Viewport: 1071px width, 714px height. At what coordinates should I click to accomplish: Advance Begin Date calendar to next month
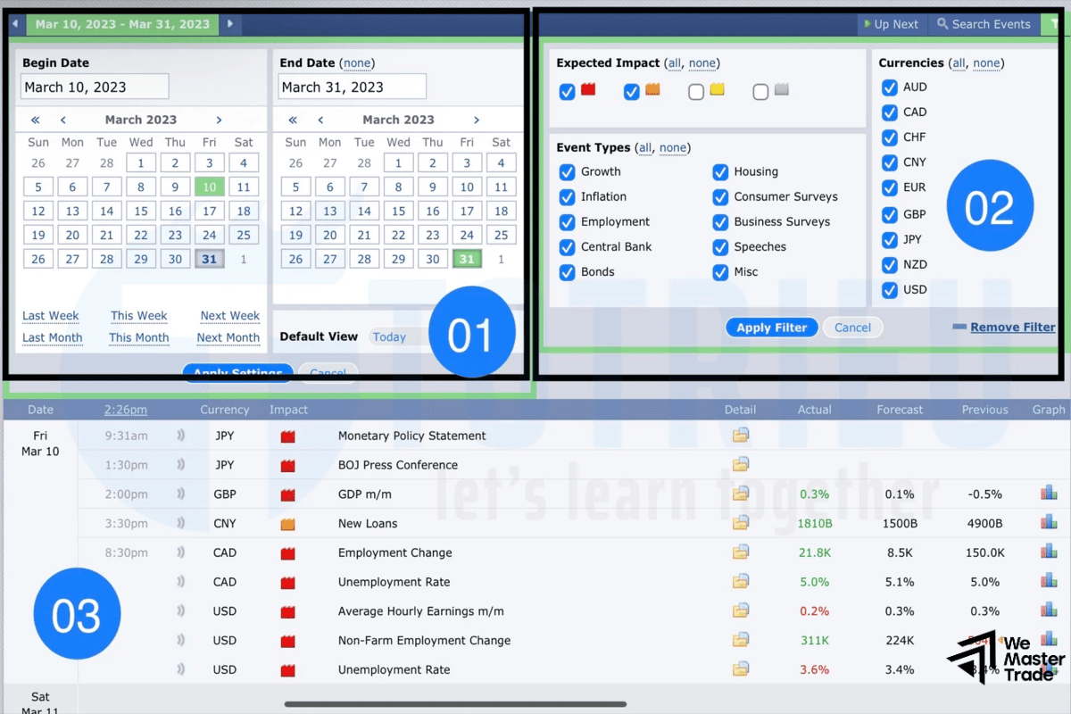point(219,119)
